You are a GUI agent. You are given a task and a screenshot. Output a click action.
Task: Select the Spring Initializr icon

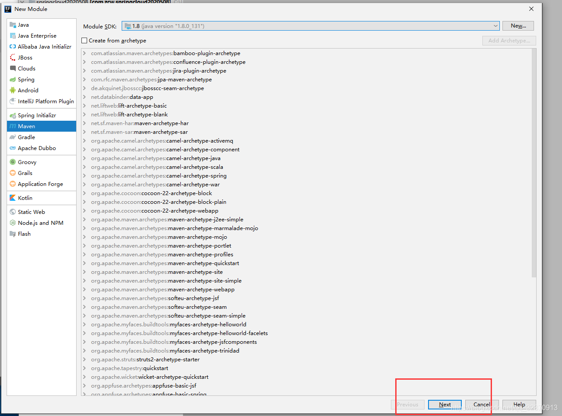click(13, 115)
